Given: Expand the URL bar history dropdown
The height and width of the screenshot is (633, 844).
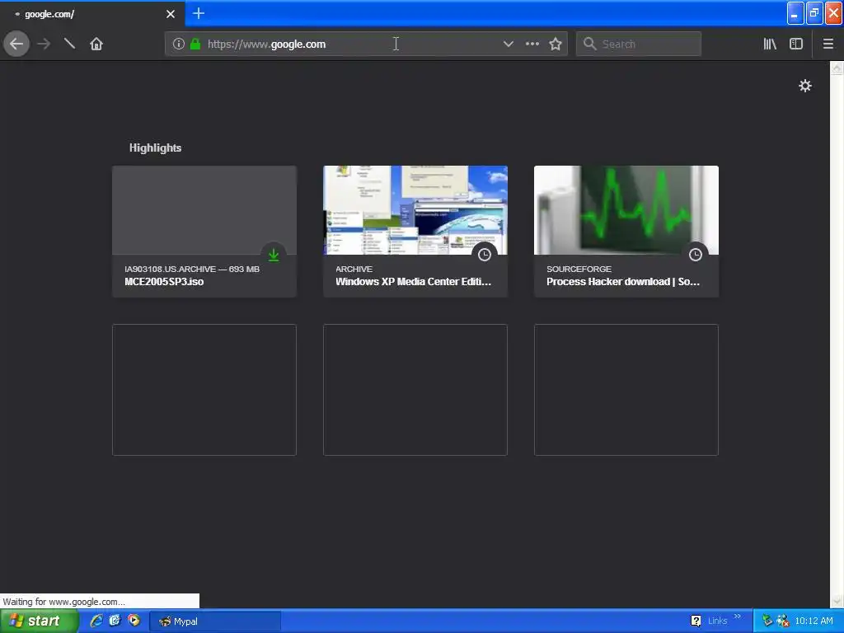Looking at the screenshot, I should tap(508, 45).
